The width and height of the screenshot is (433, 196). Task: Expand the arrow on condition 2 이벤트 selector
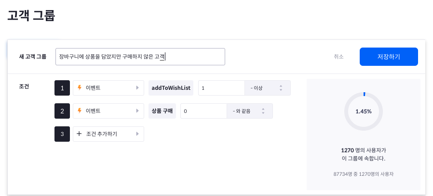137,111
